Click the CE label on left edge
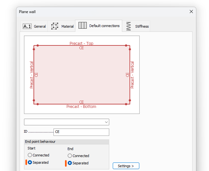Viewport: 209px width, 171px height. tap(36, 75)
